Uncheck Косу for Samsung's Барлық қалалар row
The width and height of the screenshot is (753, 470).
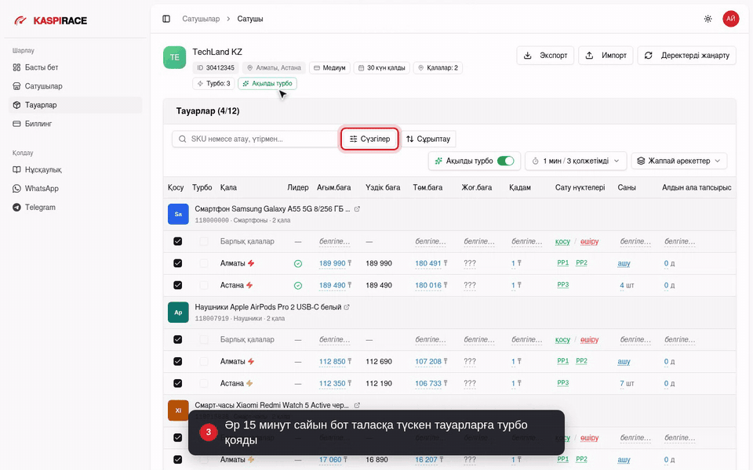(178, 241)
